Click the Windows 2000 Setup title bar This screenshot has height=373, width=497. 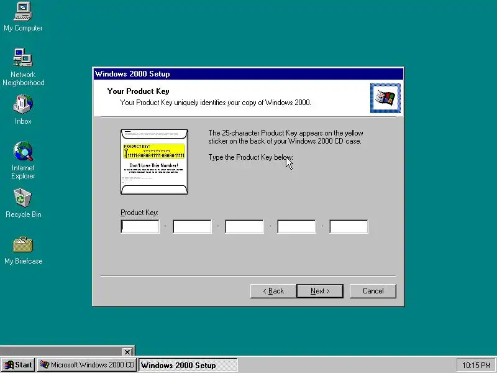[x=248, y=74]
